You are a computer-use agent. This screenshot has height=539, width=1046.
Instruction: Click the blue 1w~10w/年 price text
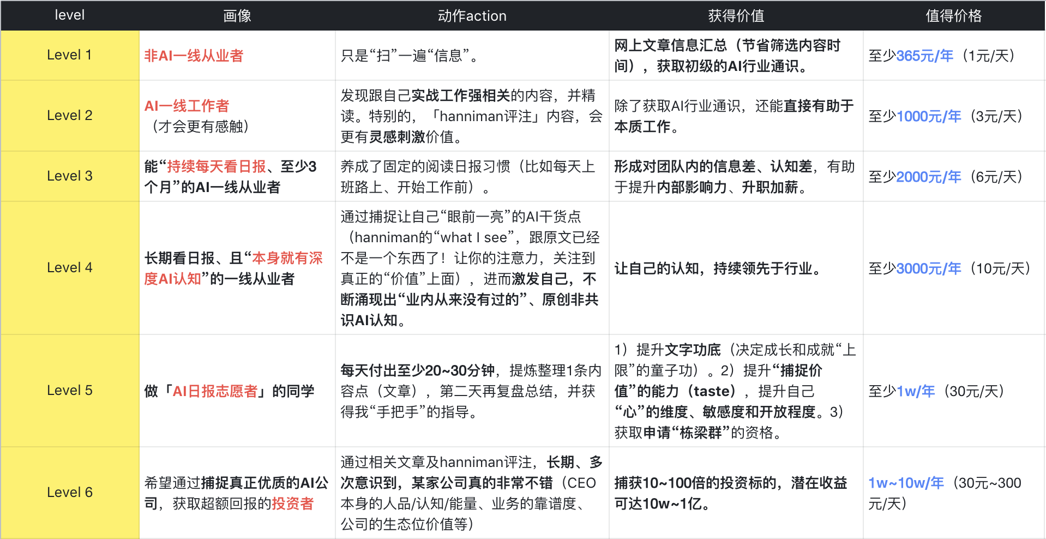906,483
